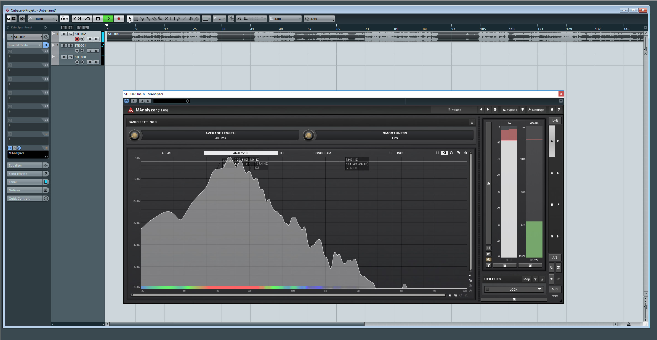Click the A/B compare button
The image size is (657, 340).
click(x=555, y=258)
